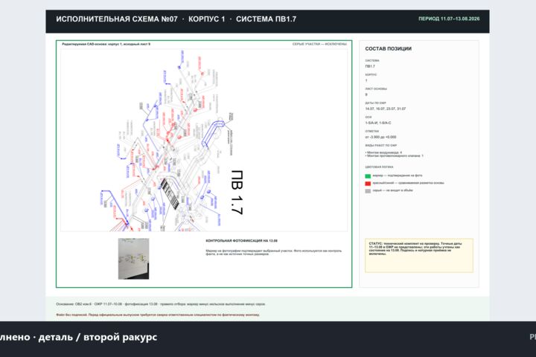Click the grey excluded-area legend swatch

pyautogui.click(x=368, y=191)
